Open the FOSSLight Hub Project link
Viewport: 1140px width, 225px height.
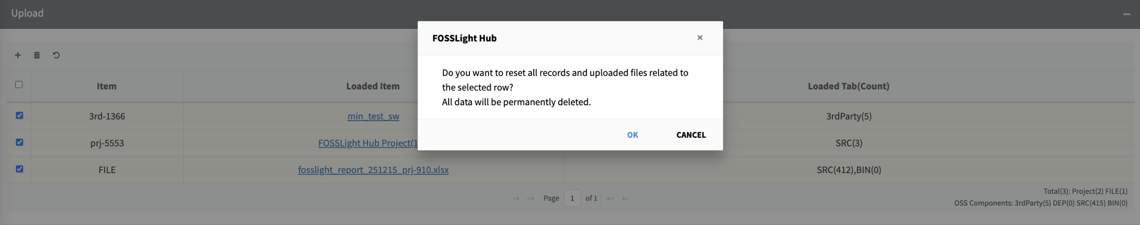pos(367,143)
